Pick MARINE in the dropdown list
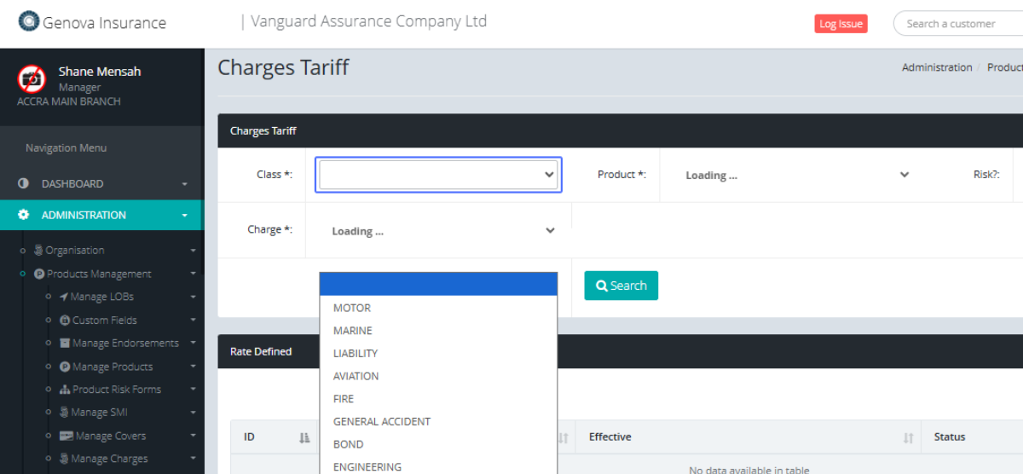Viewport: 1023px width, 474px height. point(353,331)
